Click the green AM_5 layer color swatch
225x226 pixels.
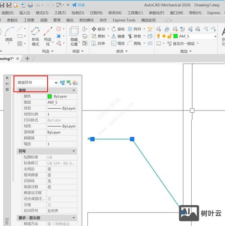(175, 36)
